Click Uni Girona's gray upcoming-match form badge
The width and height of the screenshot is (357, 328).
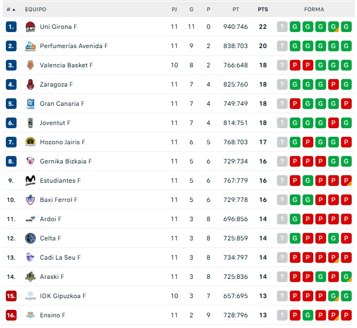(282, 27)
